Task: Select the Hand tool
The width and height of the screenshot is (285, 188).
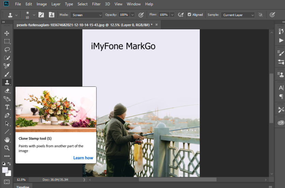Action: click(x=7, y=140)
